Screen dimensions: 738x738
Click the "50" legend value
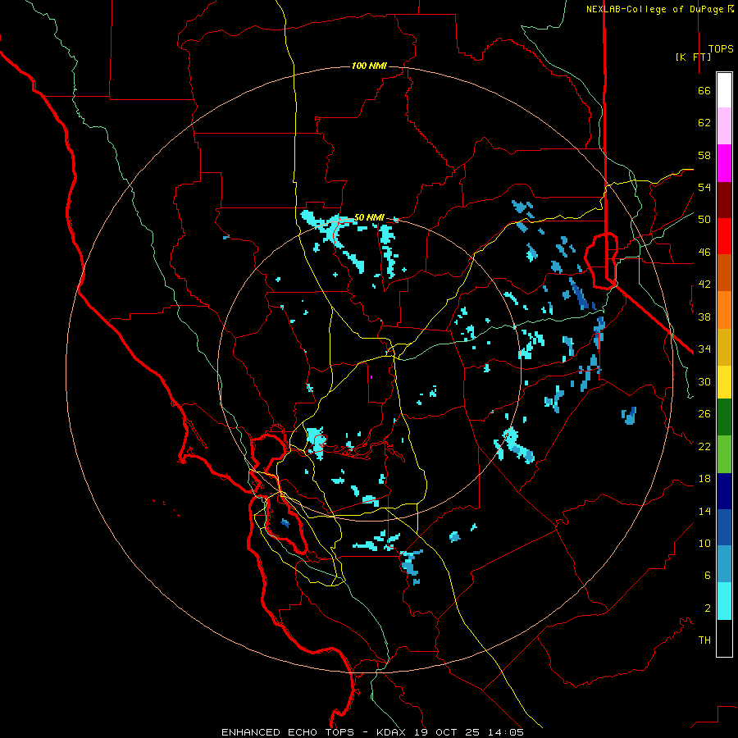coord(704,220)
